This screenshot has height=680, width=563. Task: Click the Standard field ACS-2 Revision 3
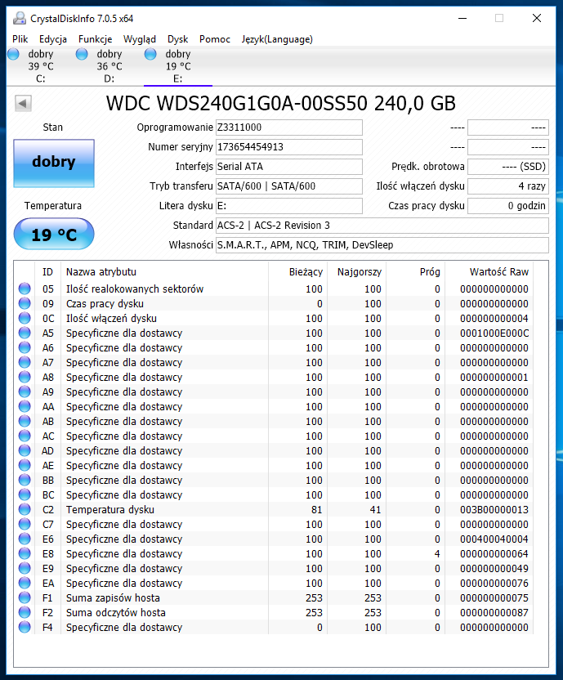coord(382,226)
